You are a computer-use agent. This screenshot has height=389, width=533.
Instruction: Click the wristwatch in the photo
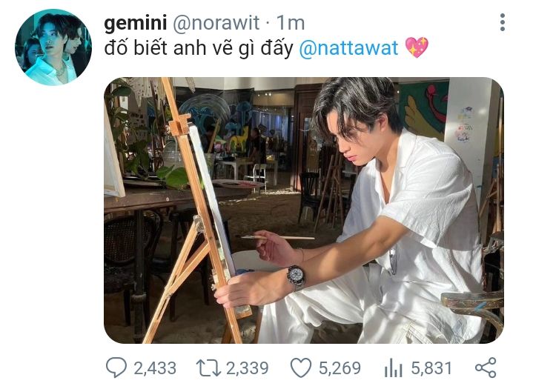(x=295, y=276)
